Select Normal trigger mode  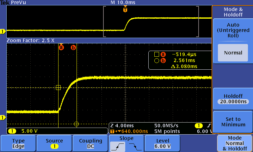[233, 53]
